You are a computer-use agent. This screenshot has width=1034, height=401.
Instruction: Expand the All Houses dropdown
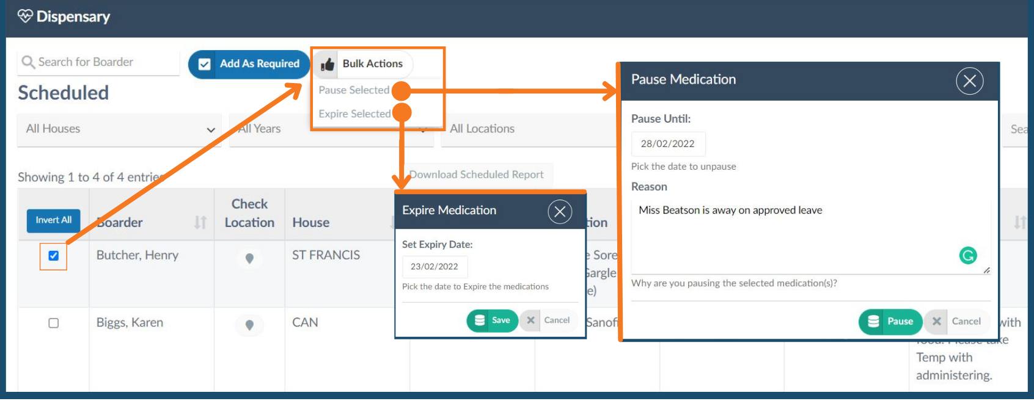[x=119, y=129]
